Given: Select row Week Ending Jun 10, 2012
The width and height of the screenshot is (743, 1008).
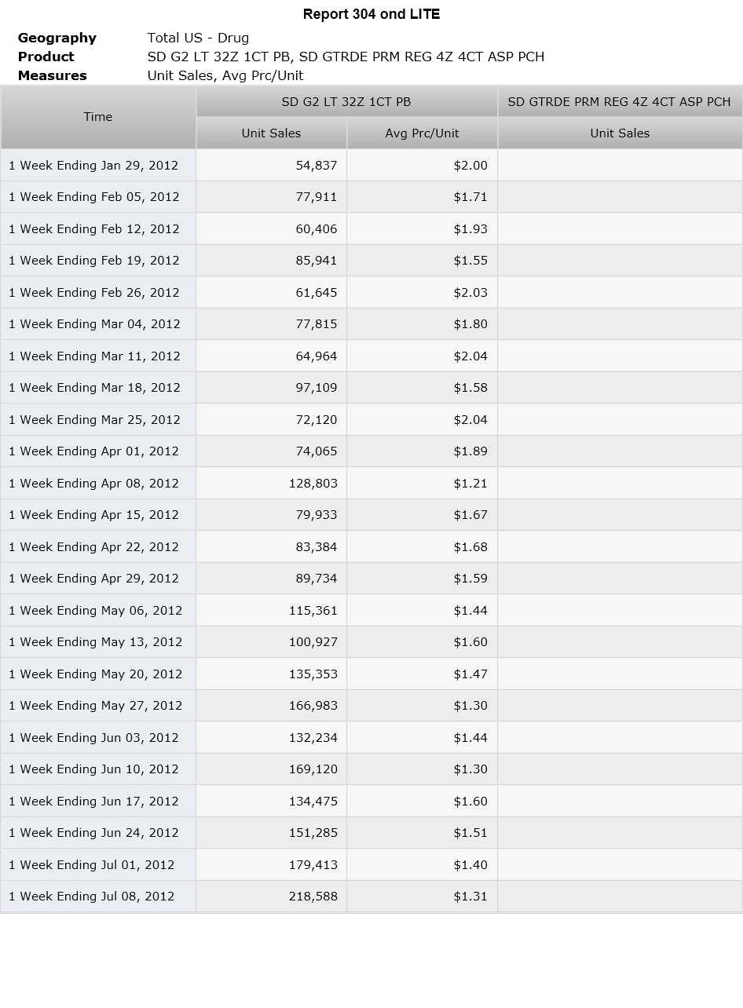Looking at the screenshot, I should pos(371,769).
